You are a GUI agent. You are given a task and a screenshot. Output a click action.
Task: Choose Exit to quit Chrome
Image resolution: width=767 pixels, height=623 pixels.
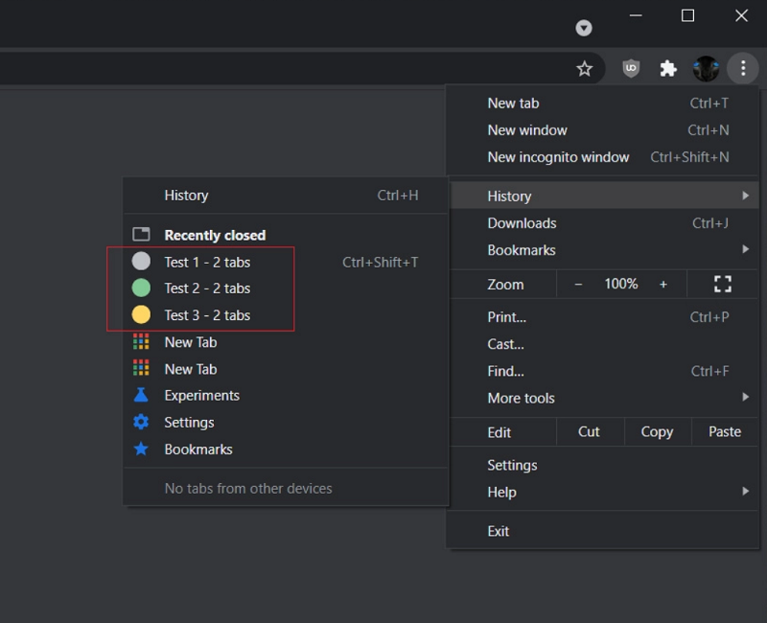click(603, 531)
